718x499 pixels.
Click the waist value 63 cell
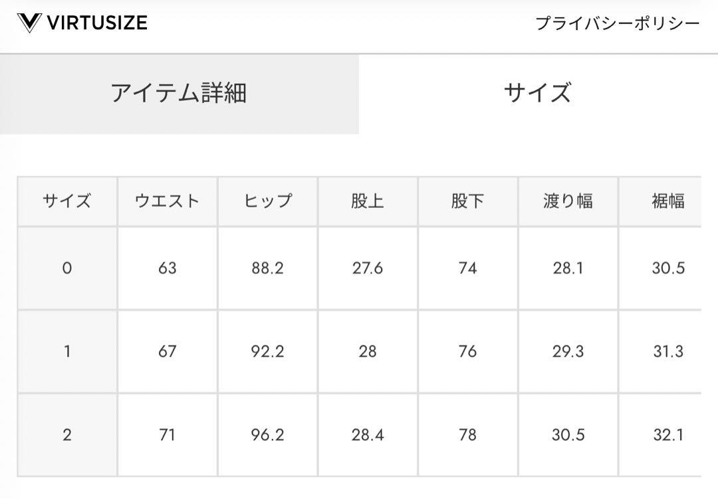[x=167, y=268]
